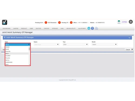Open the ALLOTMENT menu
Viewport: 135px width, 101px height.
point(82,28)
